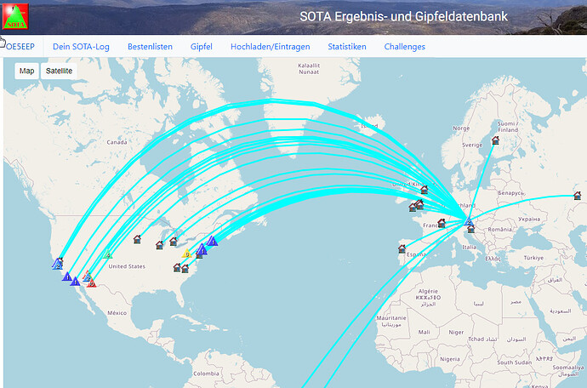Click the South Sudan map label
587x388 pixels.
[515, 362]
